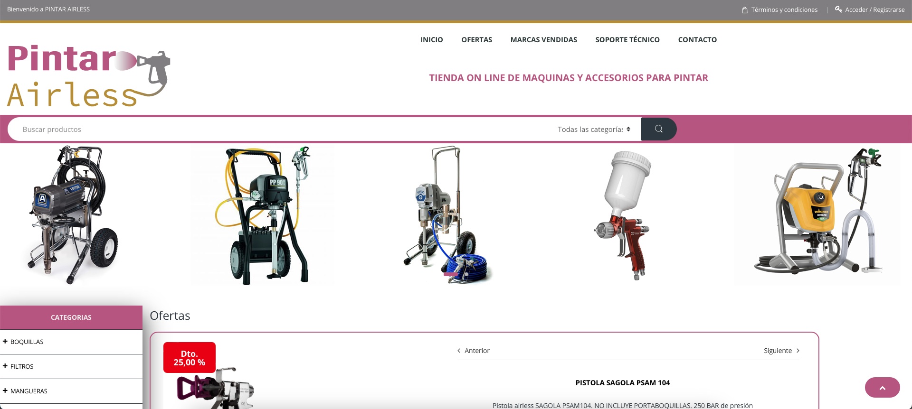Viewport: 912px width, 409px height.
Task: Click the scroll-to-top arrow button
Action: 882,388
